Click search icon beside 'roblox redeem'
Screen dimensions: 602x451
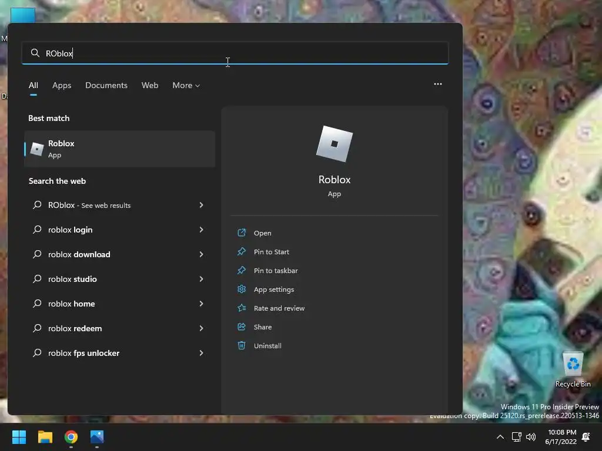[37, 328]
